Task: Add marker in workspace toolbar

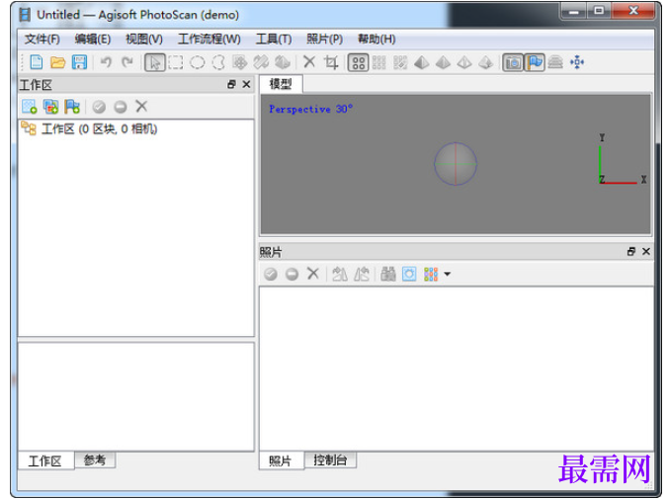Action: click(x=72, y=107)
